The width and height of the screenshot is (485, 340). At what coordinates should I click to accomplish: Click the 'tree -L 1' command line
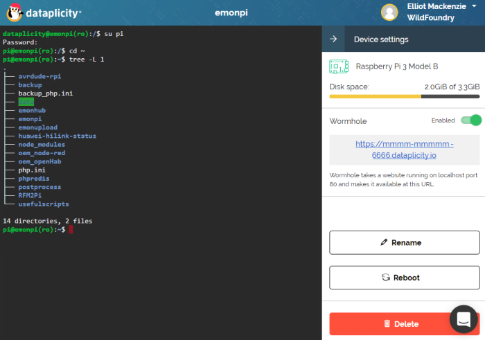click(87, 60)
